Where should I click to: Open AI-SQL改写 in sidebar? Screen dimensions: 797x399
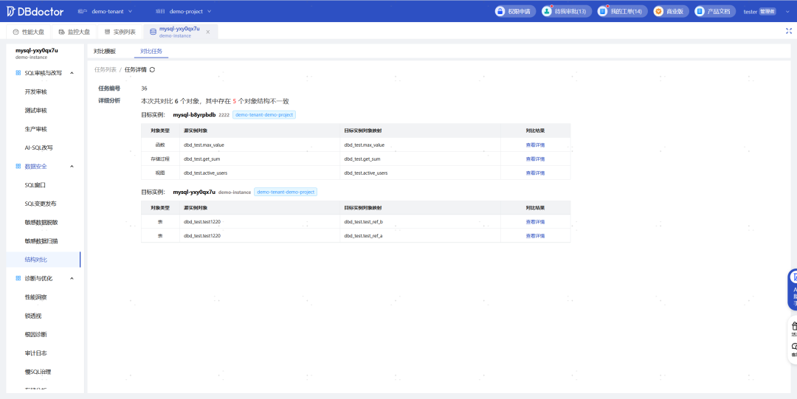pyautogui.click(x=38, y=148)
